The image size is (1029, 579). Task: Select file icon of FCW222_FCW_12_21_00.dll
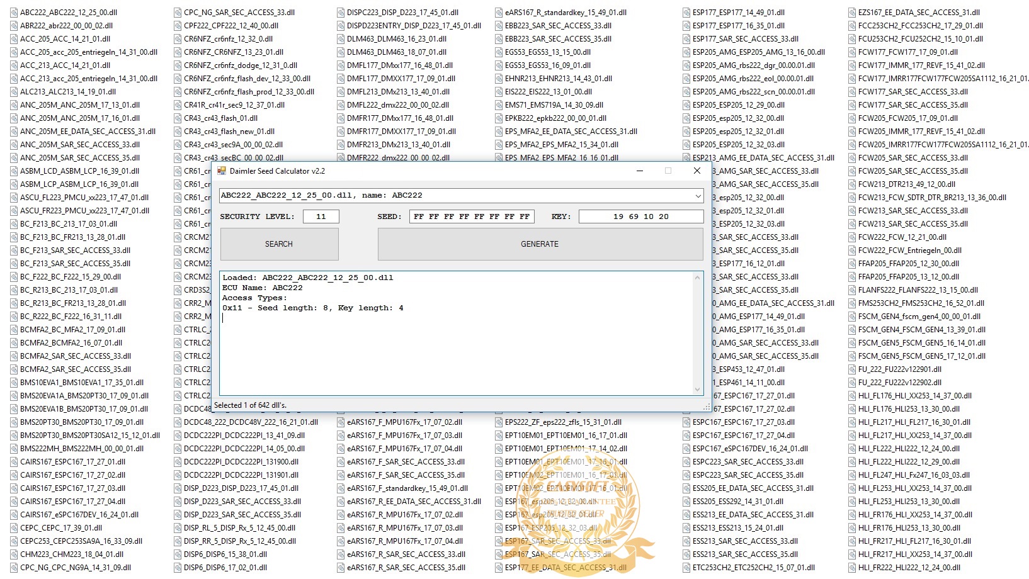point(852,237)
